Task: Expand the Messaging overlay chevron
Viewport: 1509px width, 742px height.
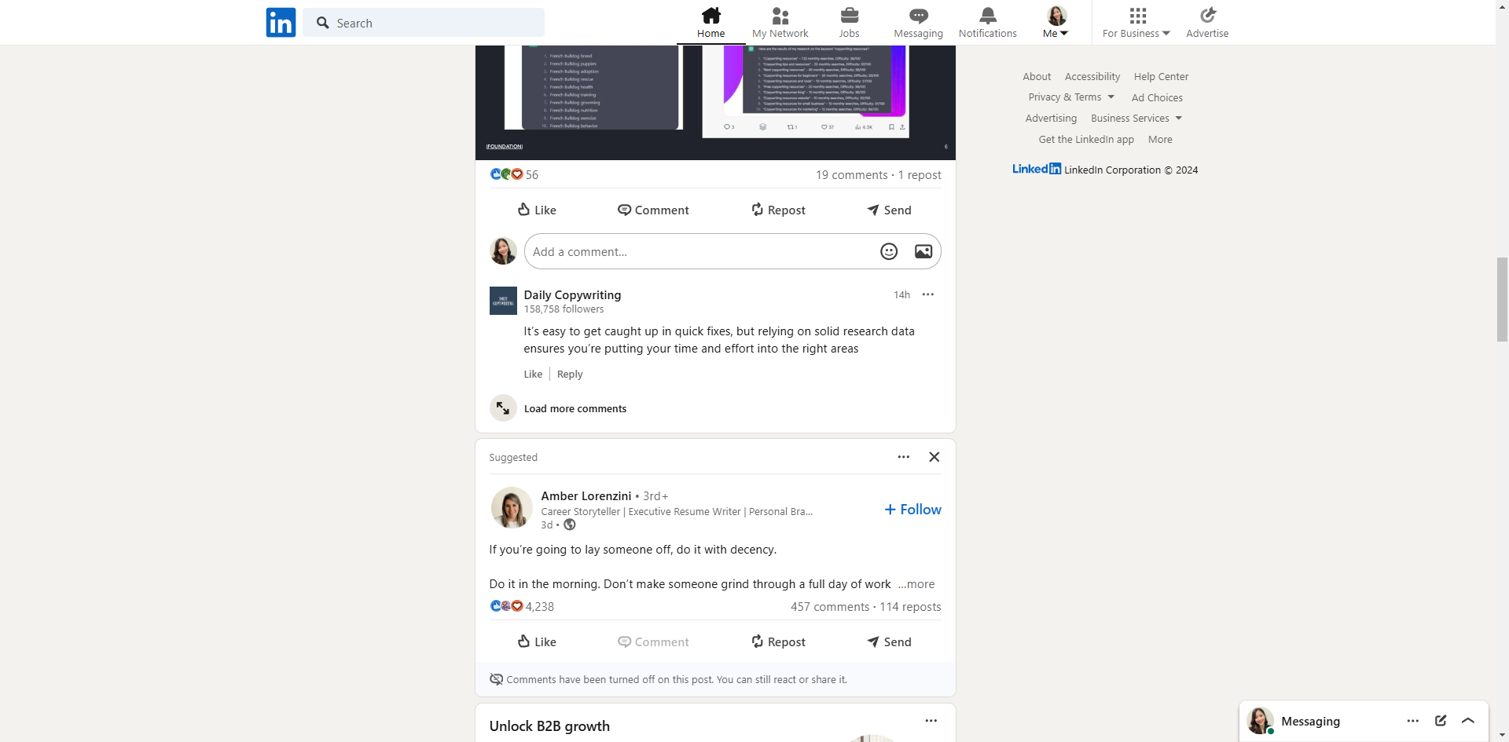Action: (x=1468, y=721)
